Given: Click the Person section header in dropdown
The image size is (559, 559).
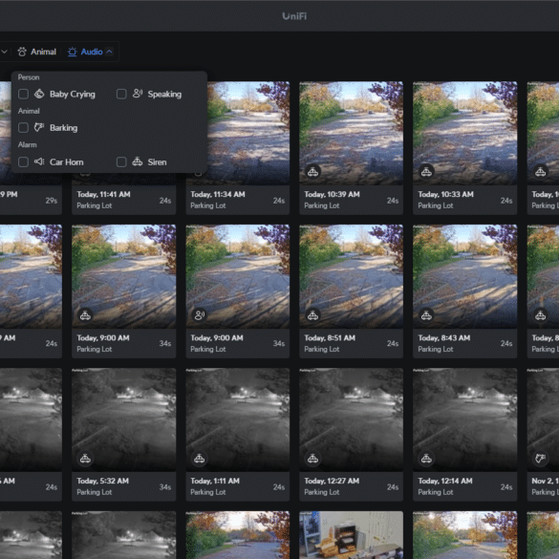Looking at the screenshot, I should [29, 77].
